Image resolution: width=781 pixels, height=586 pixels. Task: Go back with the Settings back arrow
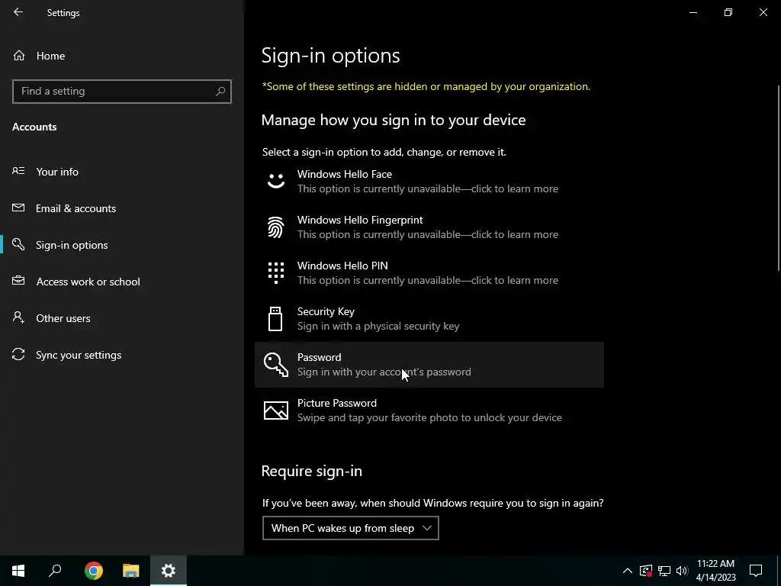pos(18,12)
